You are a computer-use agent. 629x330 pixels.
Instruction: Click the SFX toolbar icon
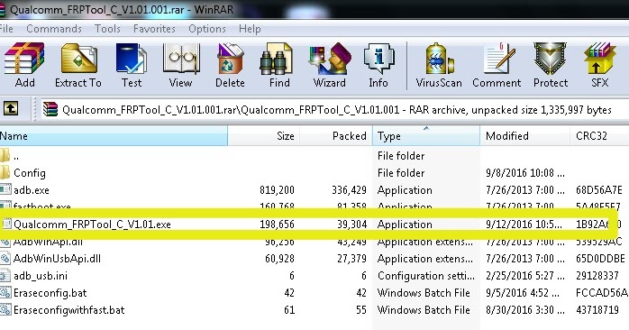(600, 59)
